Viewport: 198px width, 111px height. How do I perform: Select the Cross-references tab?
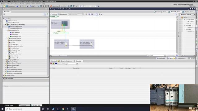pos(67,61)
